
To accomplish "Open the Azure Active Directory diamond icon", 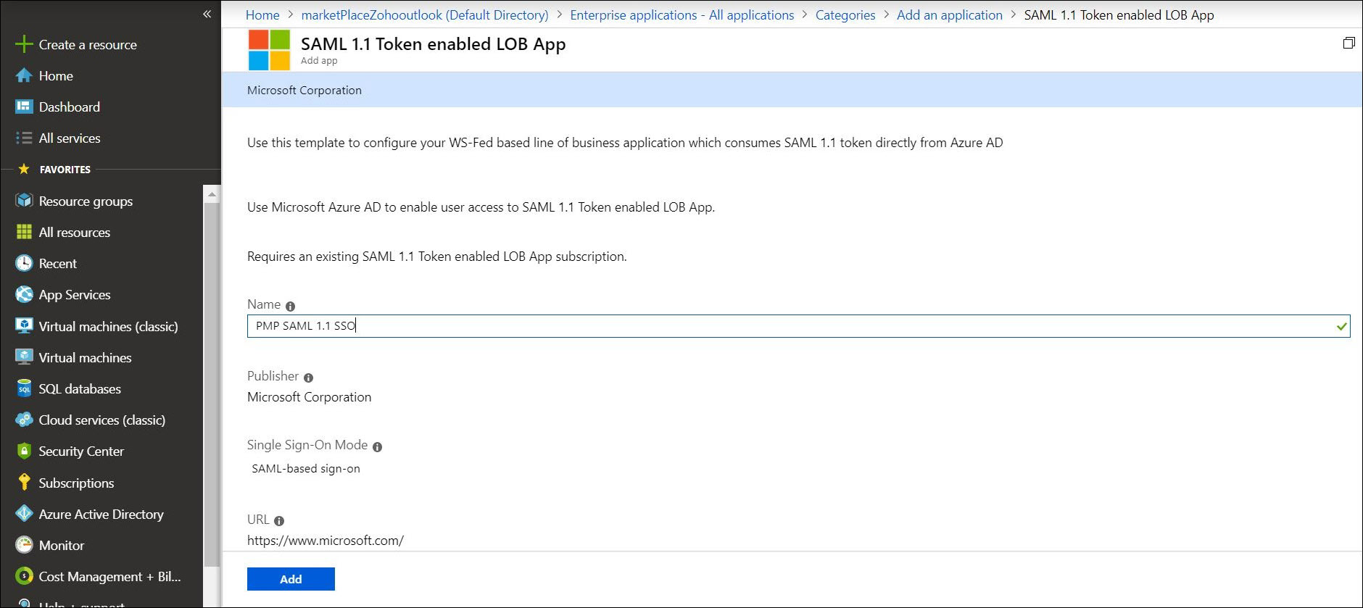I will tap(24, 514).
